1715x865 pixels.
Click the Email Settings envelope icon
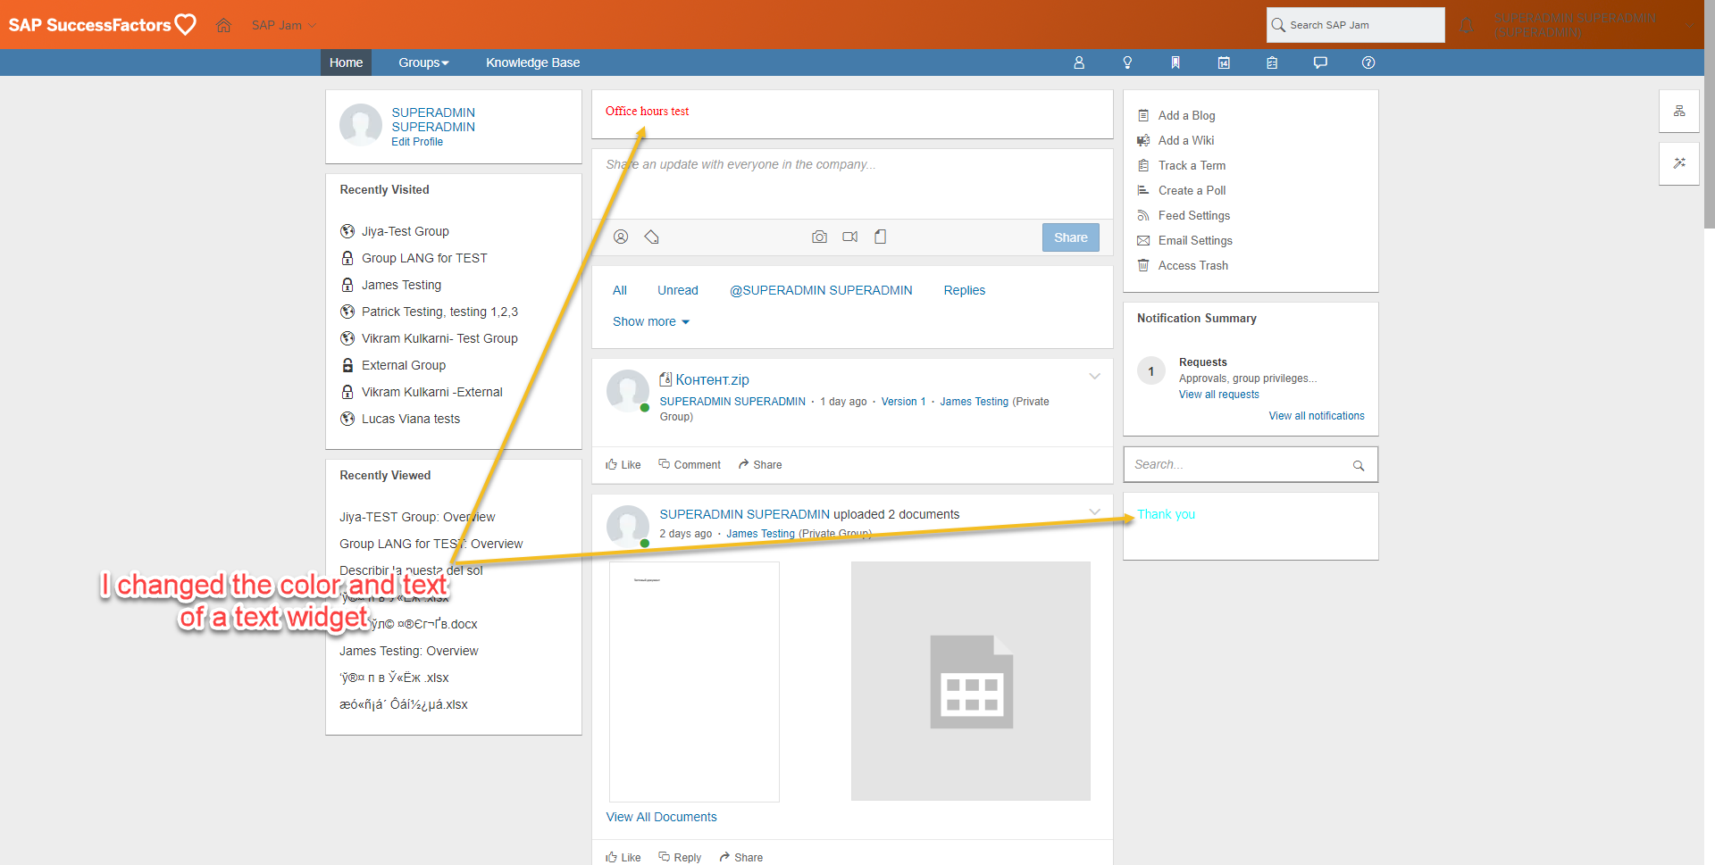click(1143, 240)
